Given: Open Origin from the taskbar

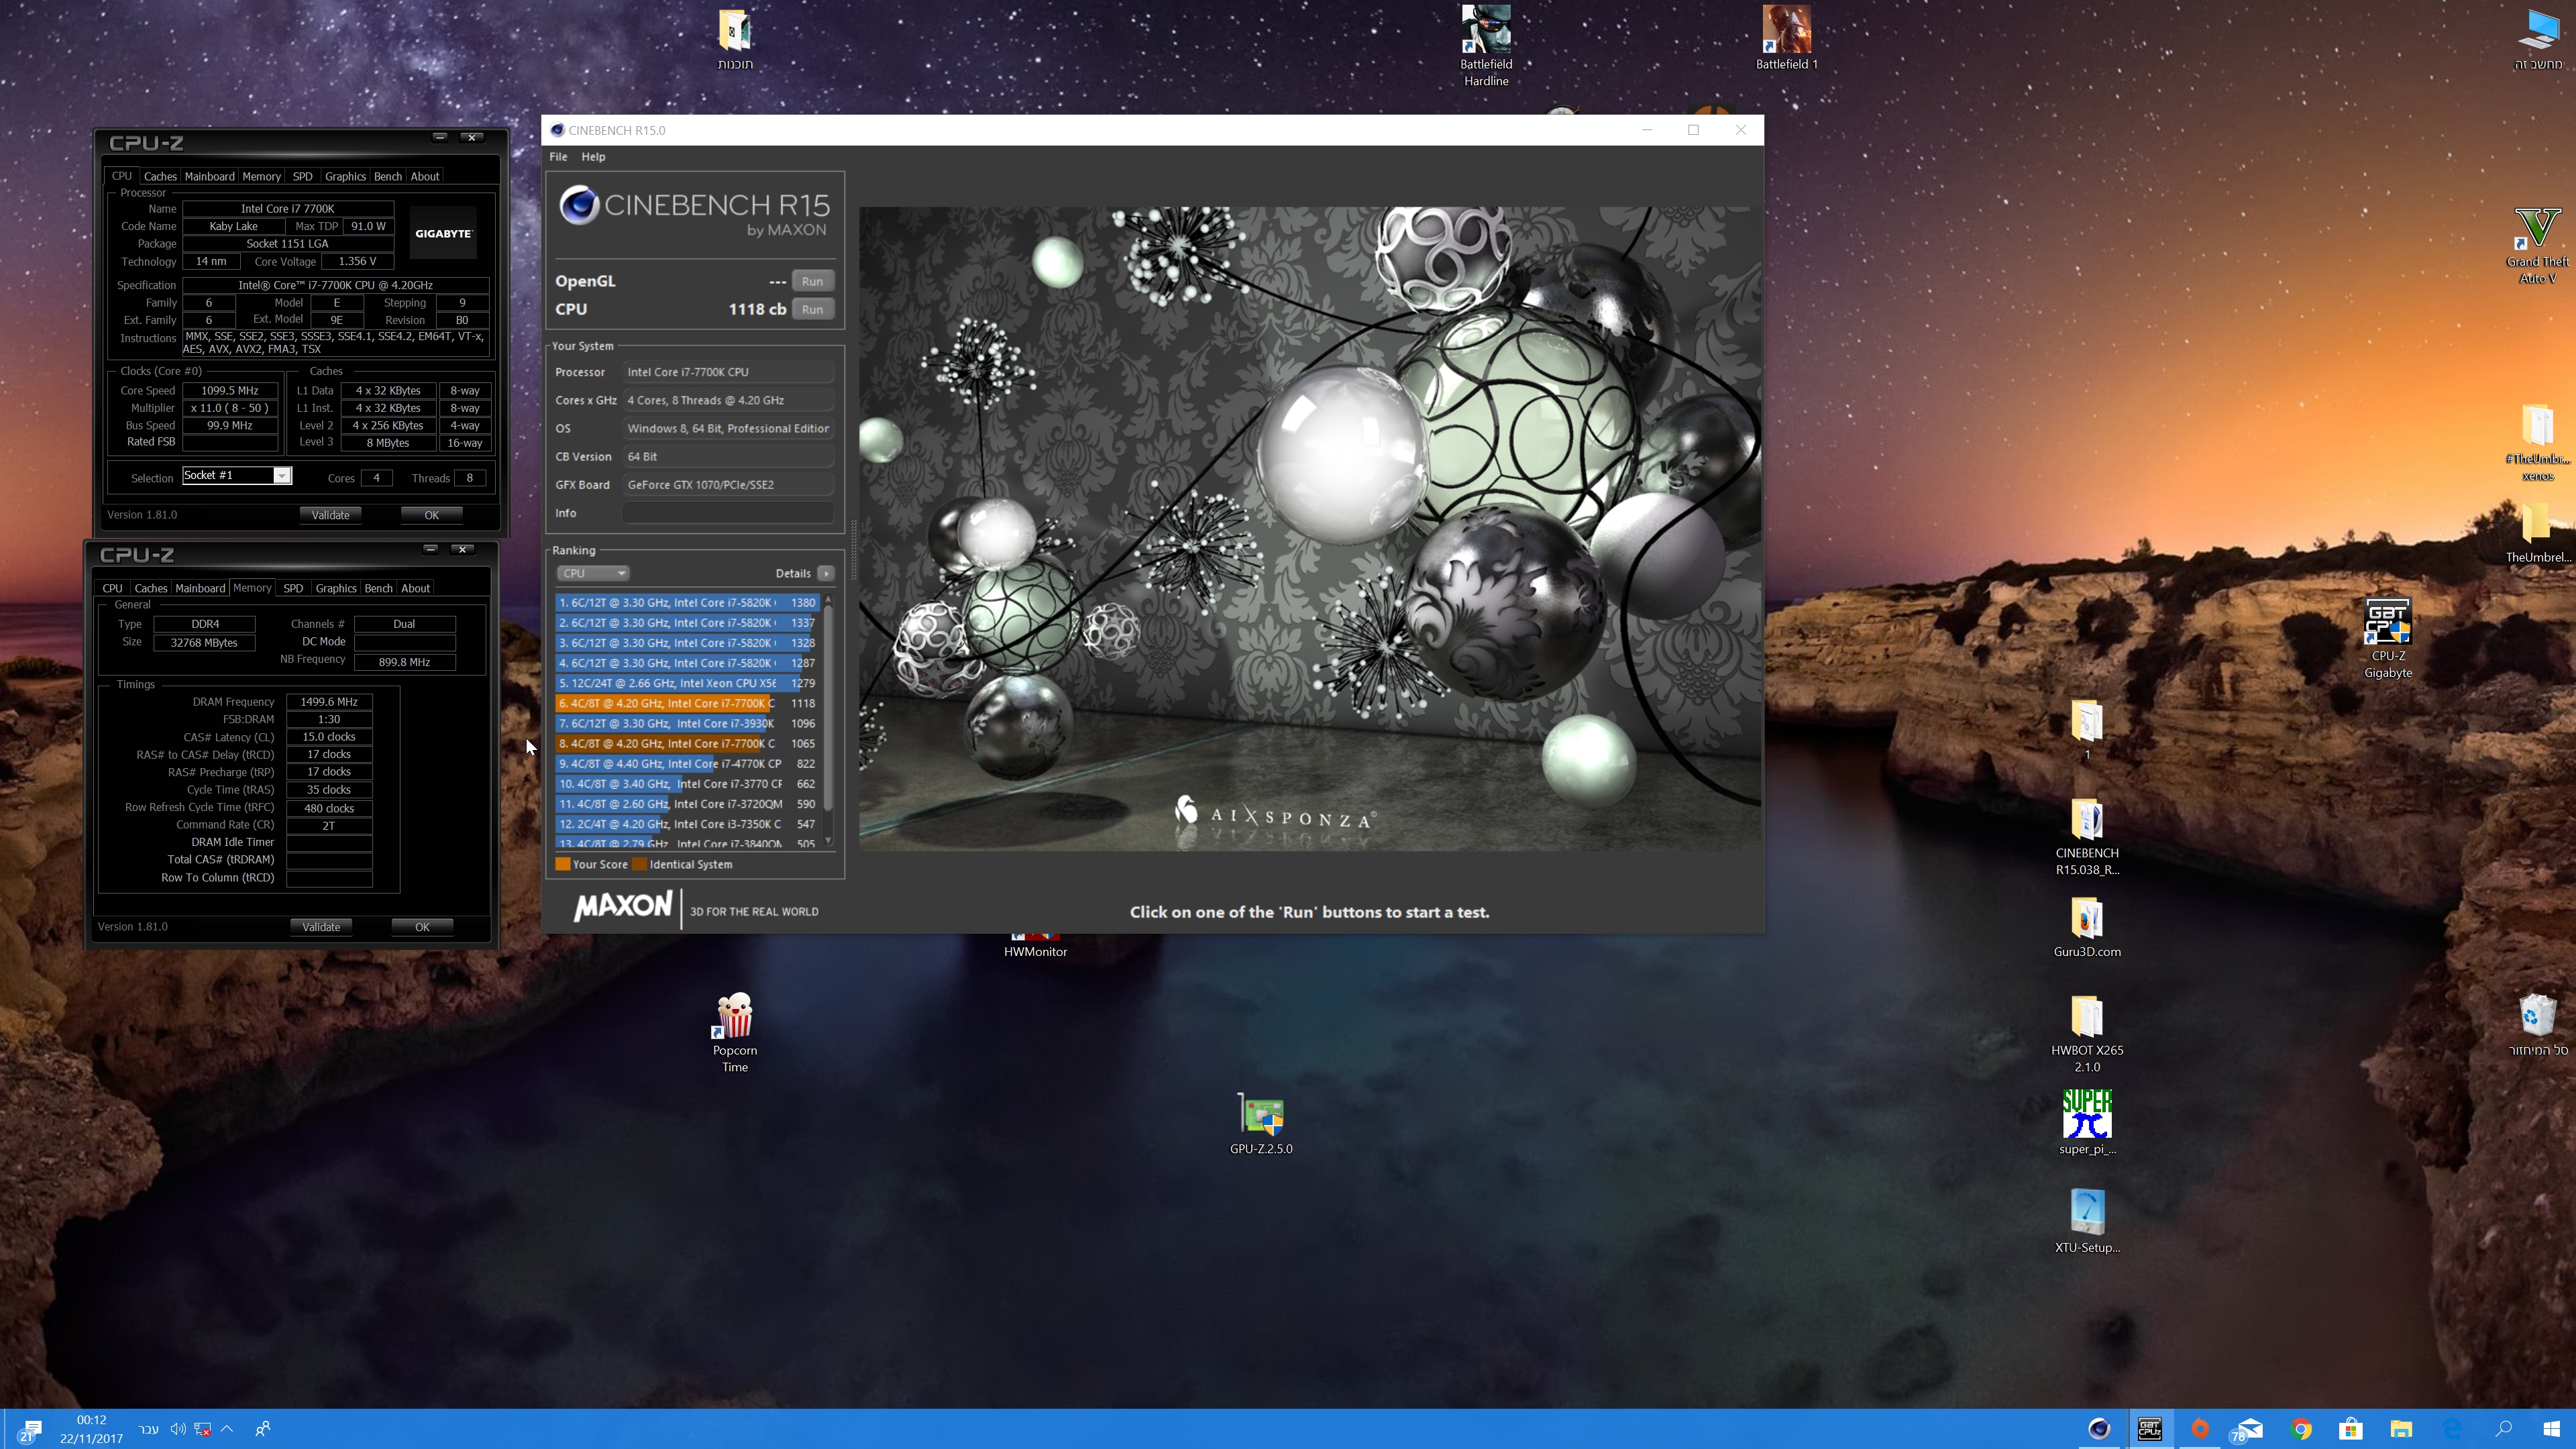Looking at the screenshot, I should pyautogui.click(x=2200, y=1429).
